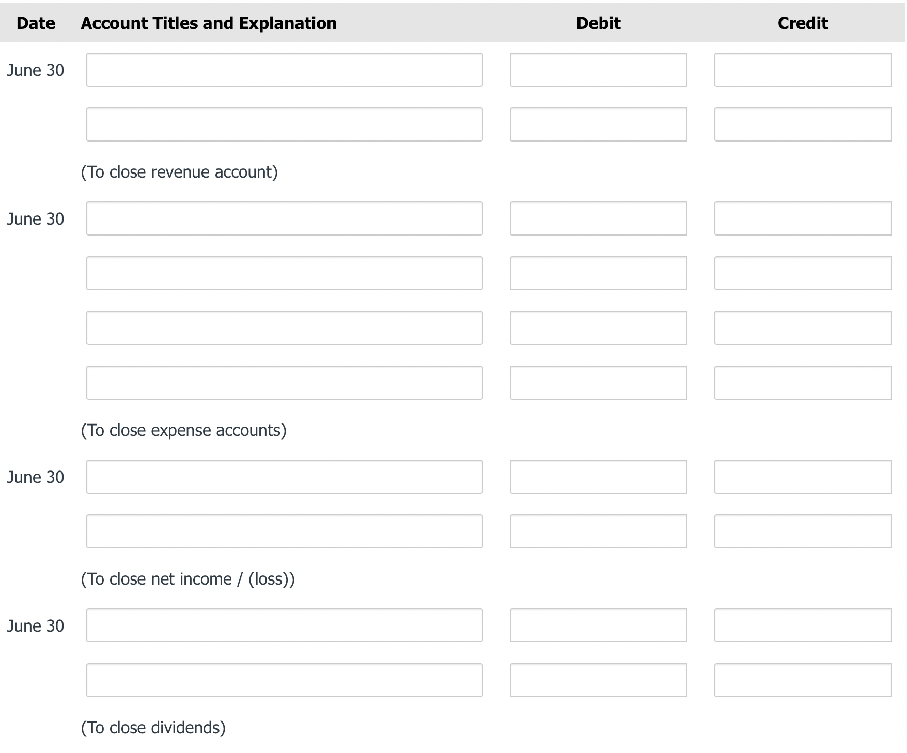Click the credit field in the first revenue entry row
The height and width of the screenshot is (753, 907).
802,70
